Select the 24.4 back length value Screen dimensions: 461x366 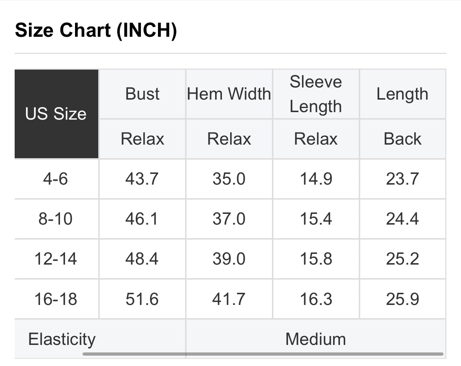(402, 219)
